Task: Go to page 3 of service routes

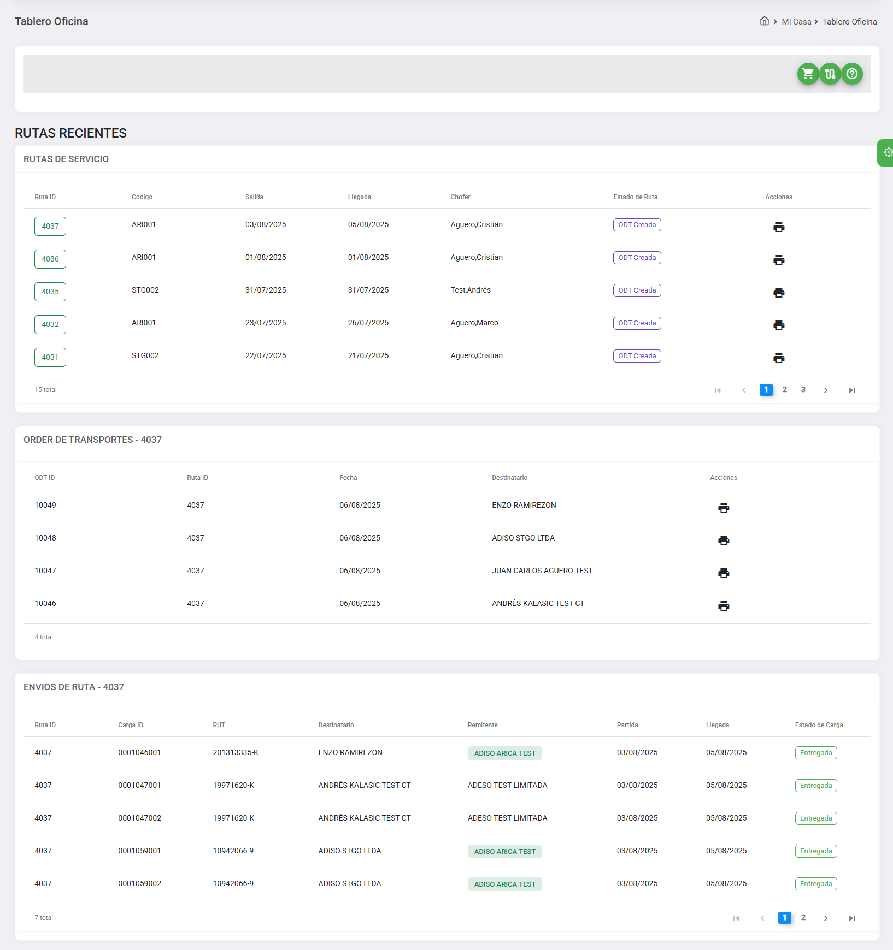Action: 803,390
